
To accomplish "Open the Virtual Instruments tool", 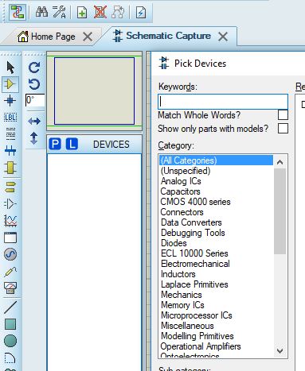I will click(x=10, y=288).
